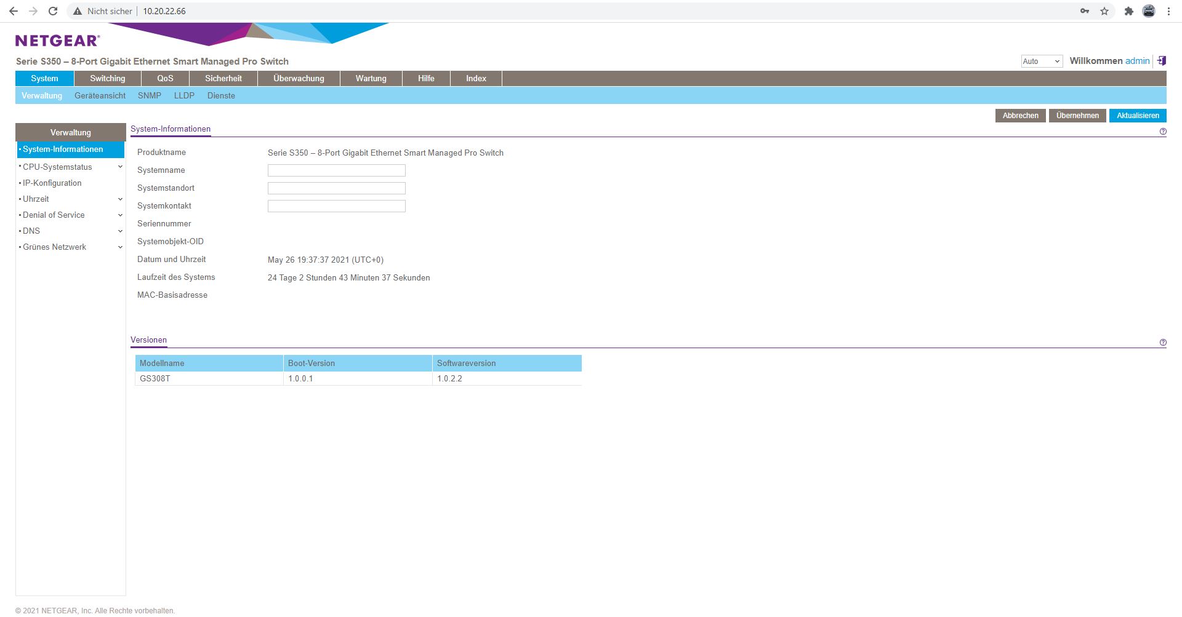Bookmark this page with the star icon
Image resolution: width=1182 pixels, height=617 pixels.
(x=1104, y=11)
